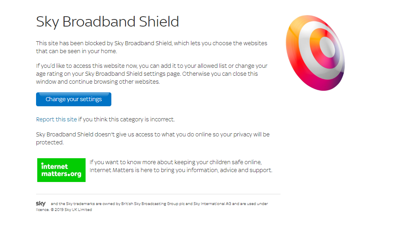
Task: Click the colorful Sky Broadband Shield disc logo
Action: click(x=315, y=53)
